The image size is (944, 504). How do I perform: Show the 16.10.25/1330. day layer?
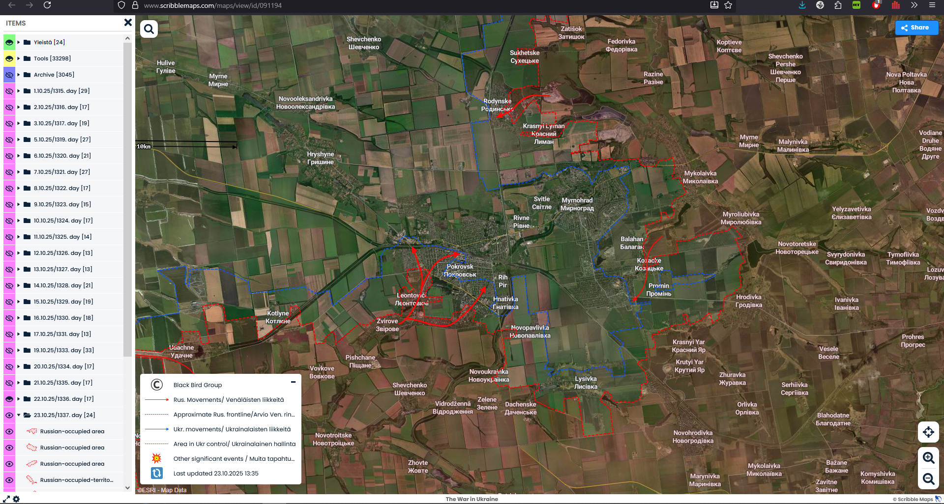[9, 318]
